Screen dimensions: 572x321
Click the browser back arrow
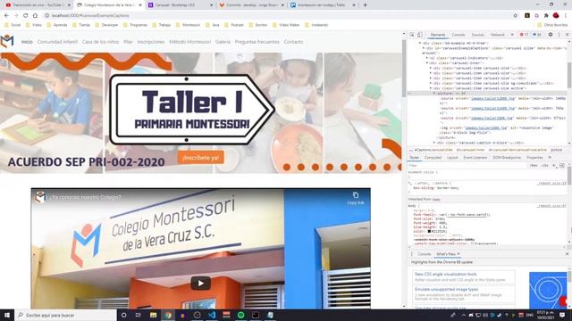pos(6,16)
